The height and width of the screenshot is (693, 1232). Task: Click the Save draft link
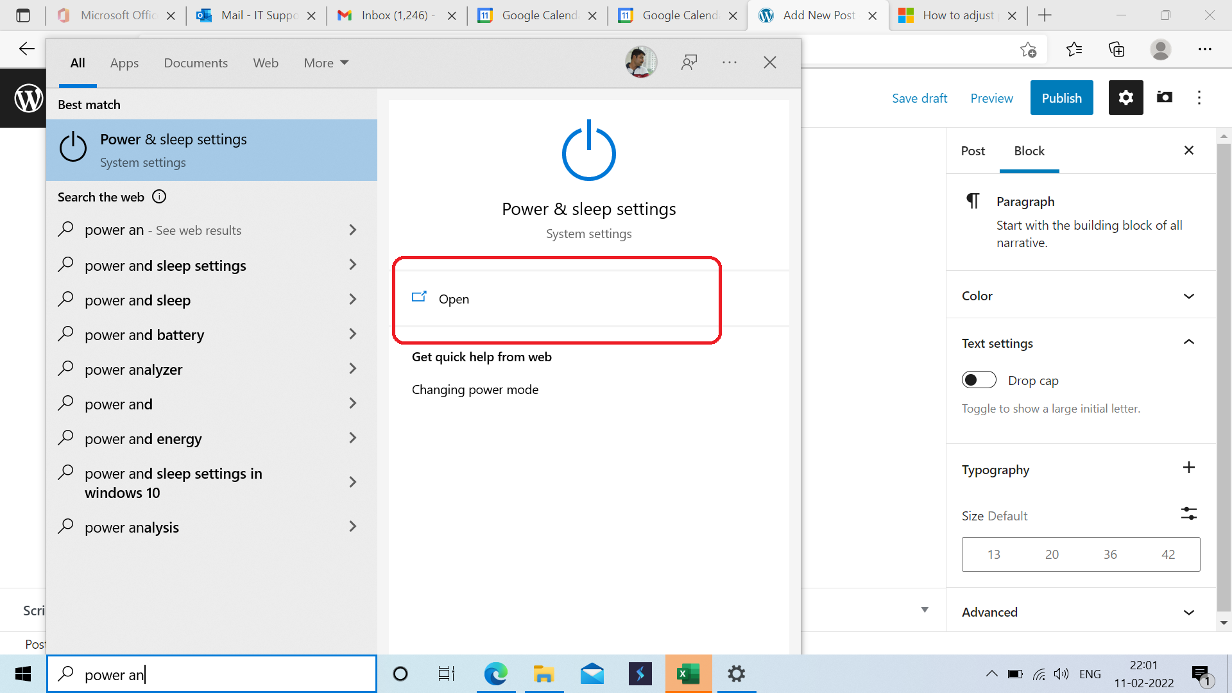click(920, 98)
